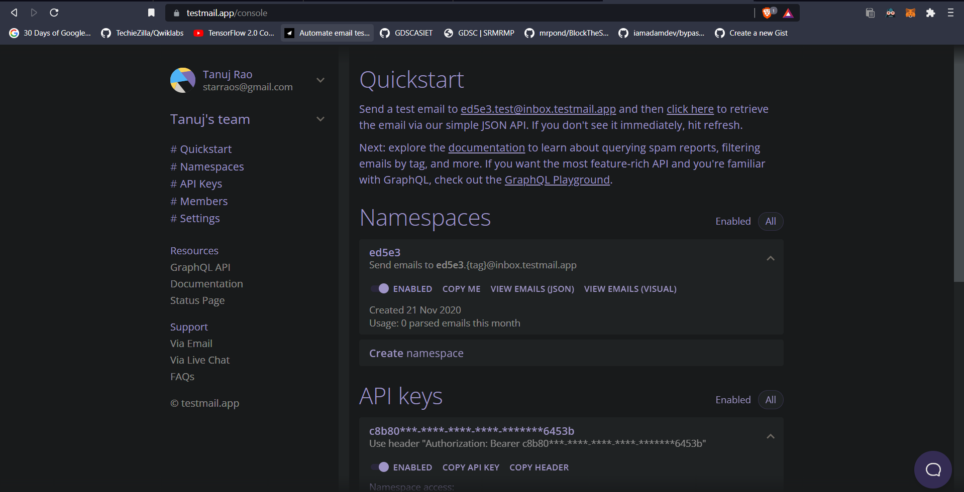Click the page vertical scrollbar thumb
Image resolution: width=964 pixels, height=492 pixels.
click(x=958, y=166)
